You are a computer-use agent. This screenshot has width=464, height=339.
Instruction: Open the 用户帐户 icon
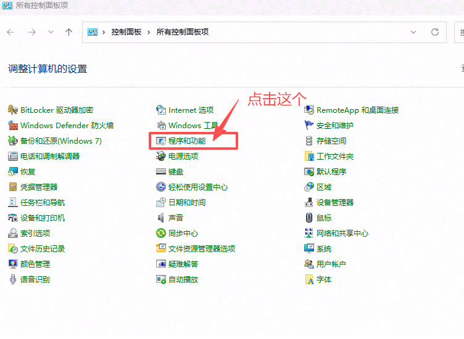pos(310,264)
